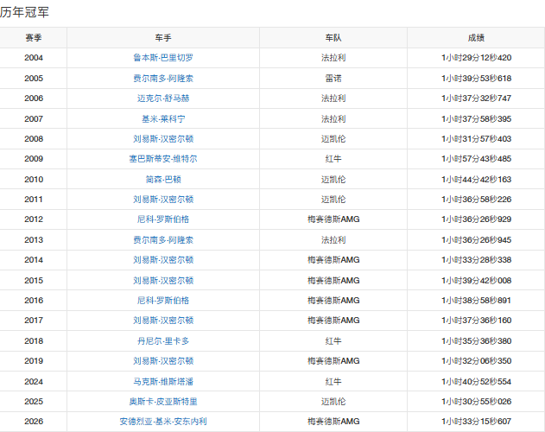This screenshot has width=545, height=432.
Task: Click 梅赛德斯AMG team cell in 2012 row
Action: point(333,219)
